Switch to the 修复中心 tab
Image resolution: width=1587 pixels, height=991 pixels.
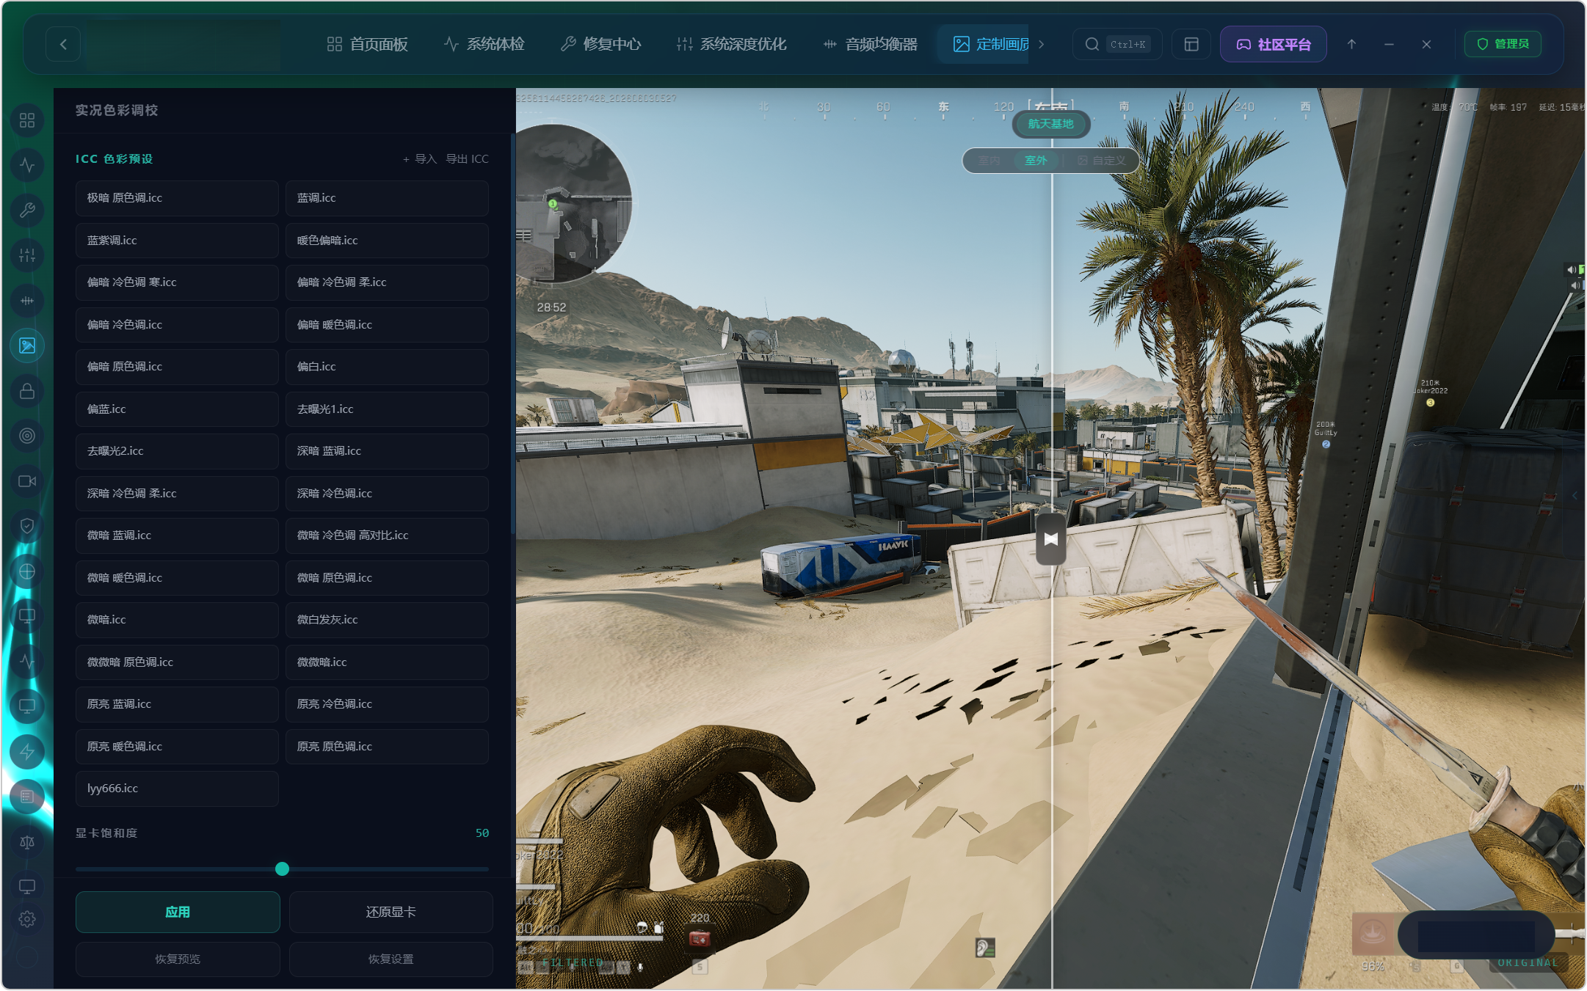click(600, 44)
